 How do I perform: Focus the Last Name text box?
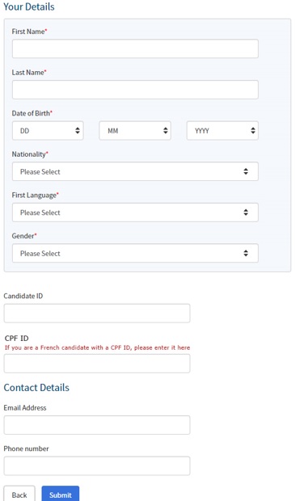[135, 90]
